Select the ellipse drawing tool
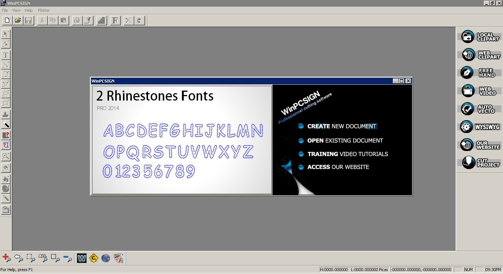This screenshot has height=274, width=503. pos(6,94)
